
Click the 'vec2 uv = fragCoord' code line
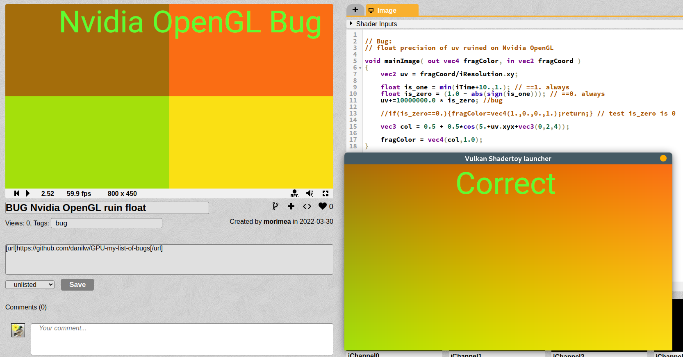pos(449,74)
